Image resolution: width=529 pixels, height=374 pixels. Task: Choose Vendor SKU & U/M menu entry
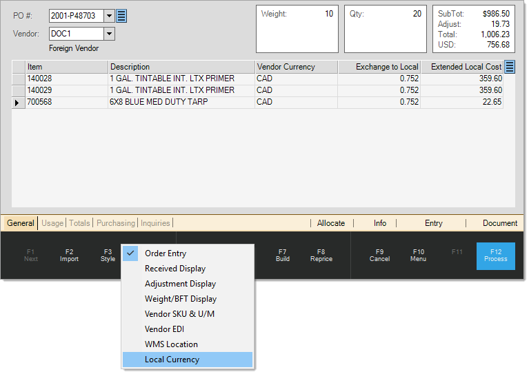pyautogui.click(x=187, y=314)
